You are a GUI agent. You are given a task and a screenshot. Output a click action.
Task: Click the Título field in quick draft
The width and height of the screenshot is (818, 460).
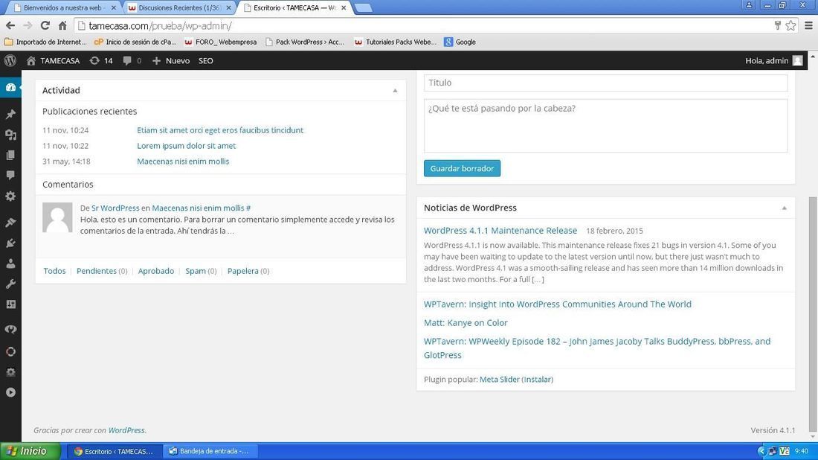coord(605,83)
